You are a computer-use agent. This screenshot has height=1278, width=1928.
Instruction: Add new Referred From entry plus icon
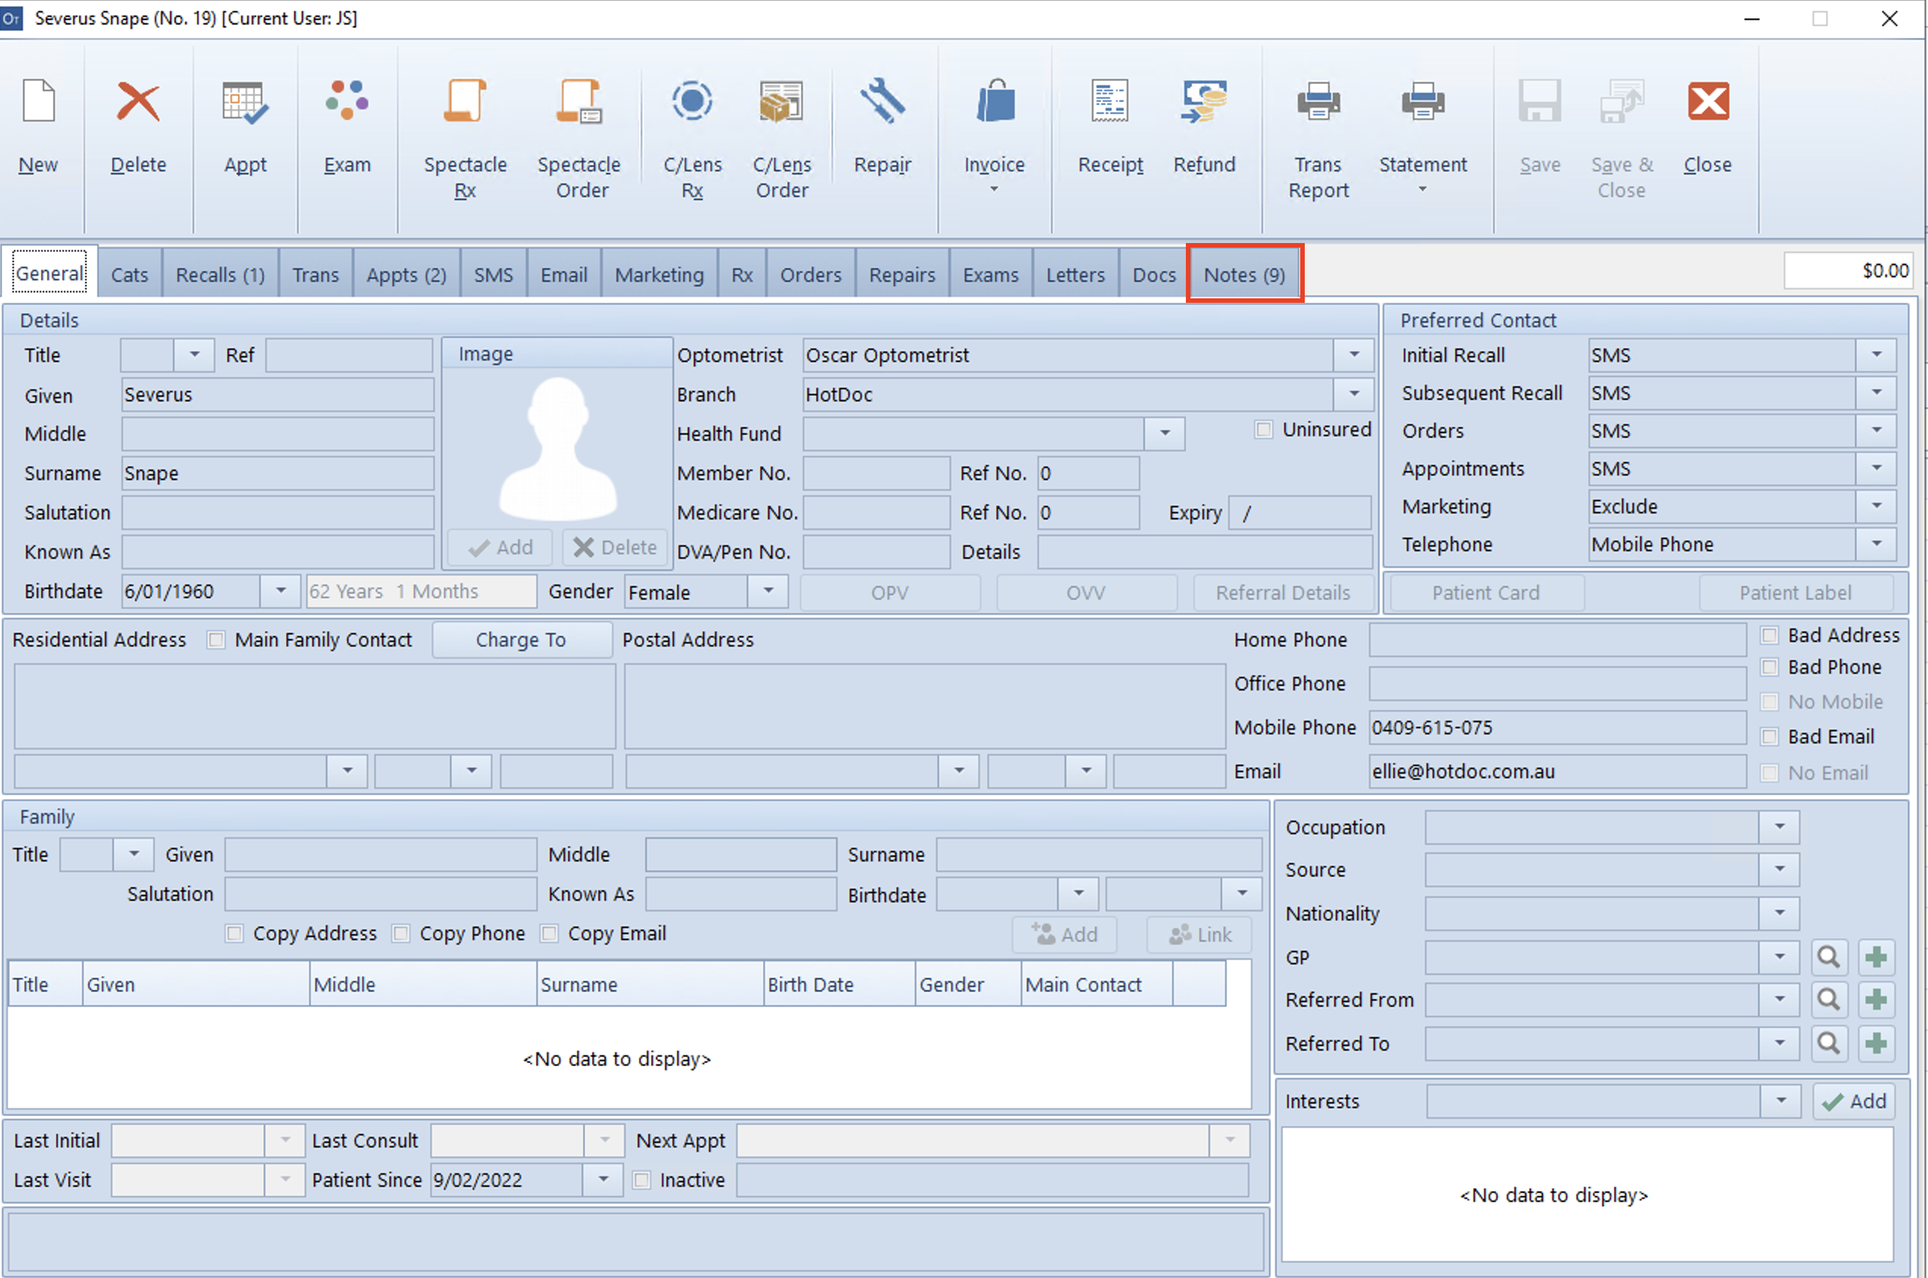[1877, 999]
